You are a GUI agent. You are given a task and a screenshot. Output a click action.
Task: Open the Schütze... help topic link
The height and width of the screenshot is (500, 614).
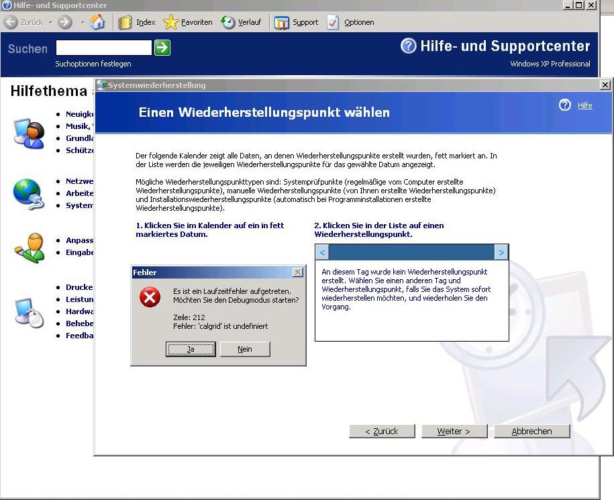click(79, 150)
